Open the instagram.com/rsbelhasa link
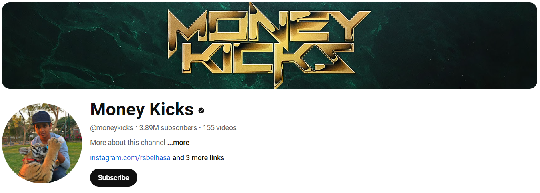Viewport: 540px width, 193px height. point(130,158)
